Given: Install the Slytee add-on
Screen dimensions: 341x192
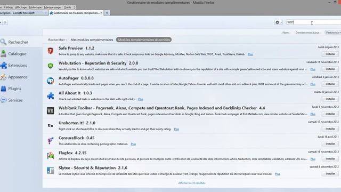Looking at the screenshot, I should [x=330, y=174].
